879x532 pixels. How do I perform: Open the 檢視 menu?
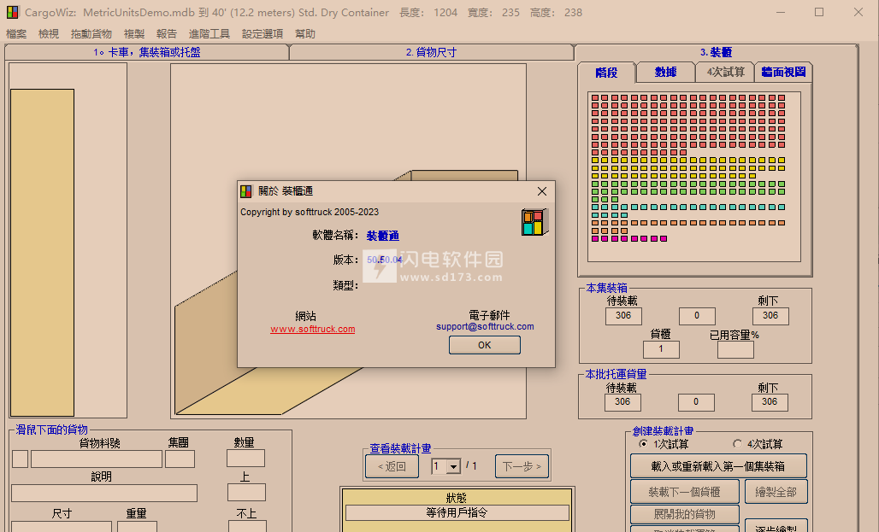tap(49, 34)
